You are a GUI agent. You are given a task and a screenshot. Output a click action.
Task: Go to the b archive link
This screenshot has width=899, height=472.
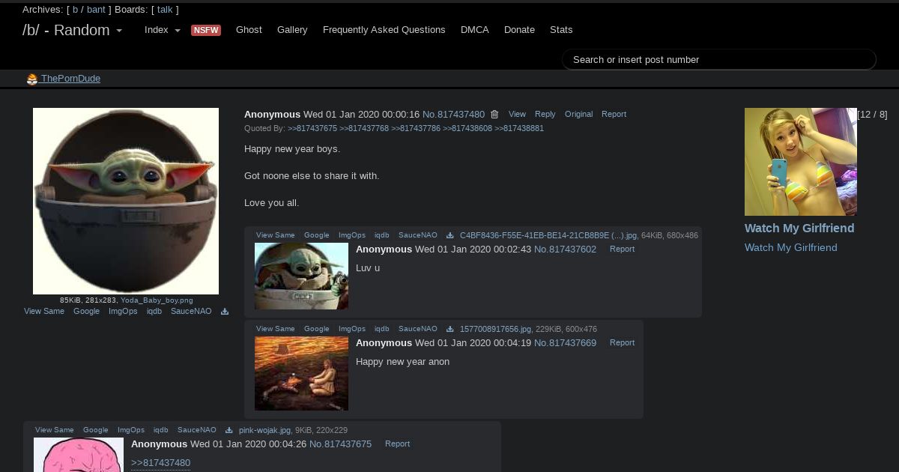pos(75,10)
